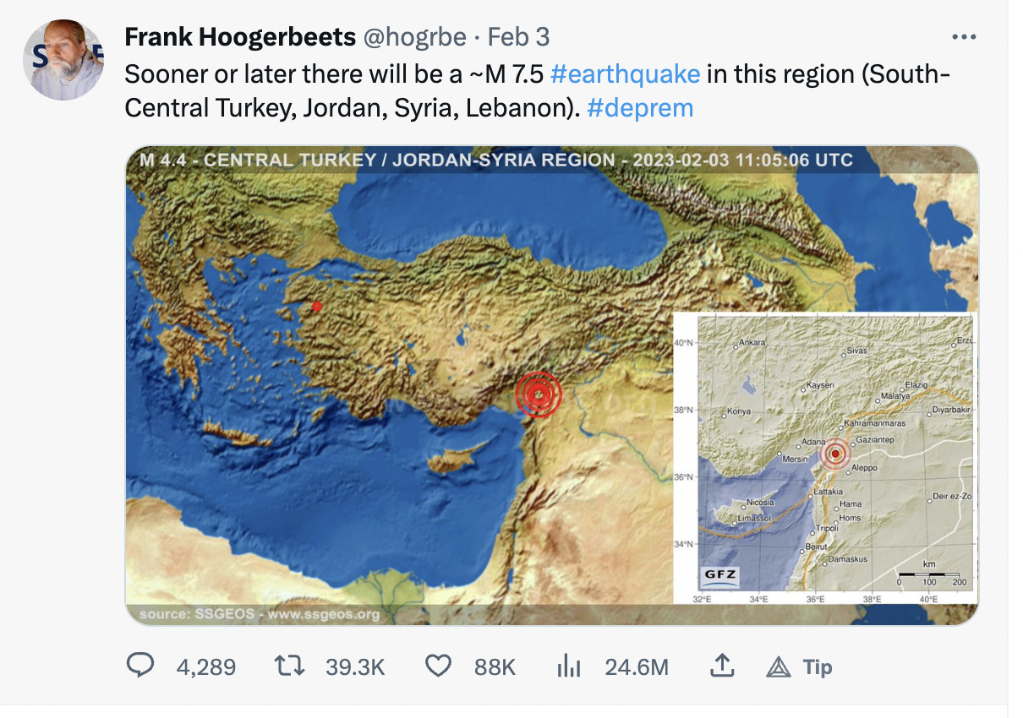Screen dimensions: 1023x718
Task: Click the large red epicenter marker on main map
Action: [x=539, y=394]
